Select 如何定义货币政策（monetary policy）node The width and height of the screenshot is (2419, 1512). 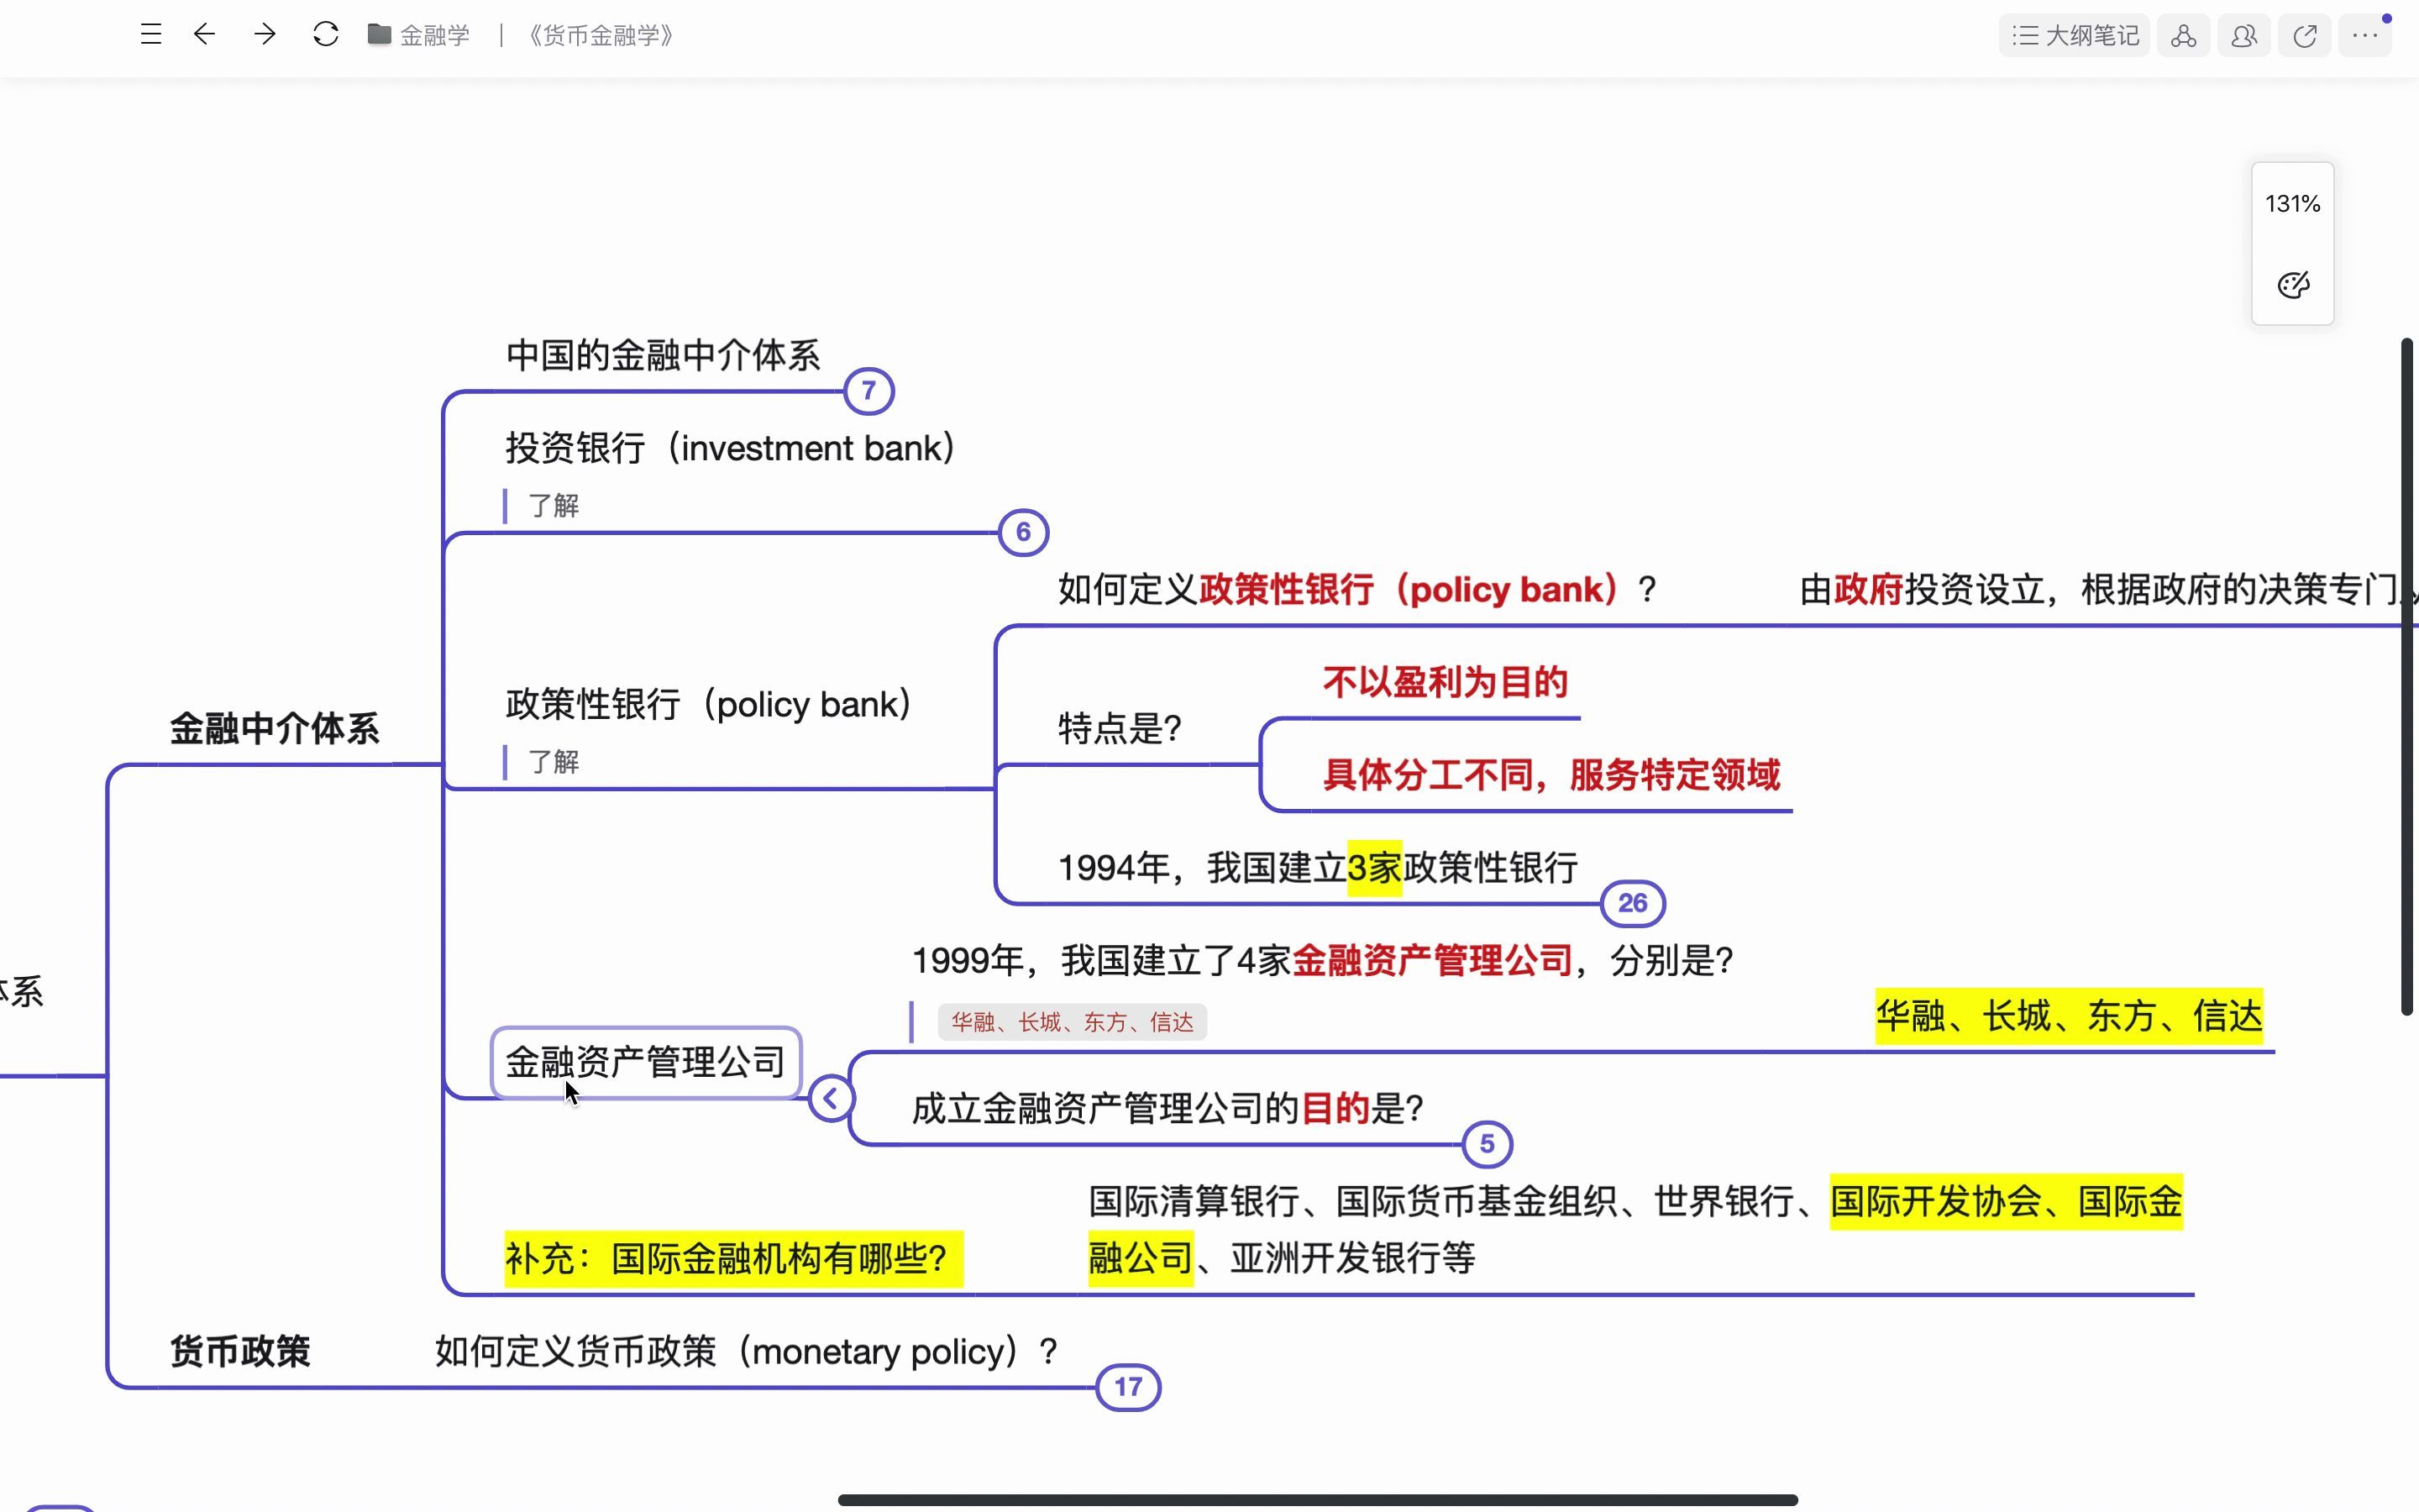click(747, 1352)
